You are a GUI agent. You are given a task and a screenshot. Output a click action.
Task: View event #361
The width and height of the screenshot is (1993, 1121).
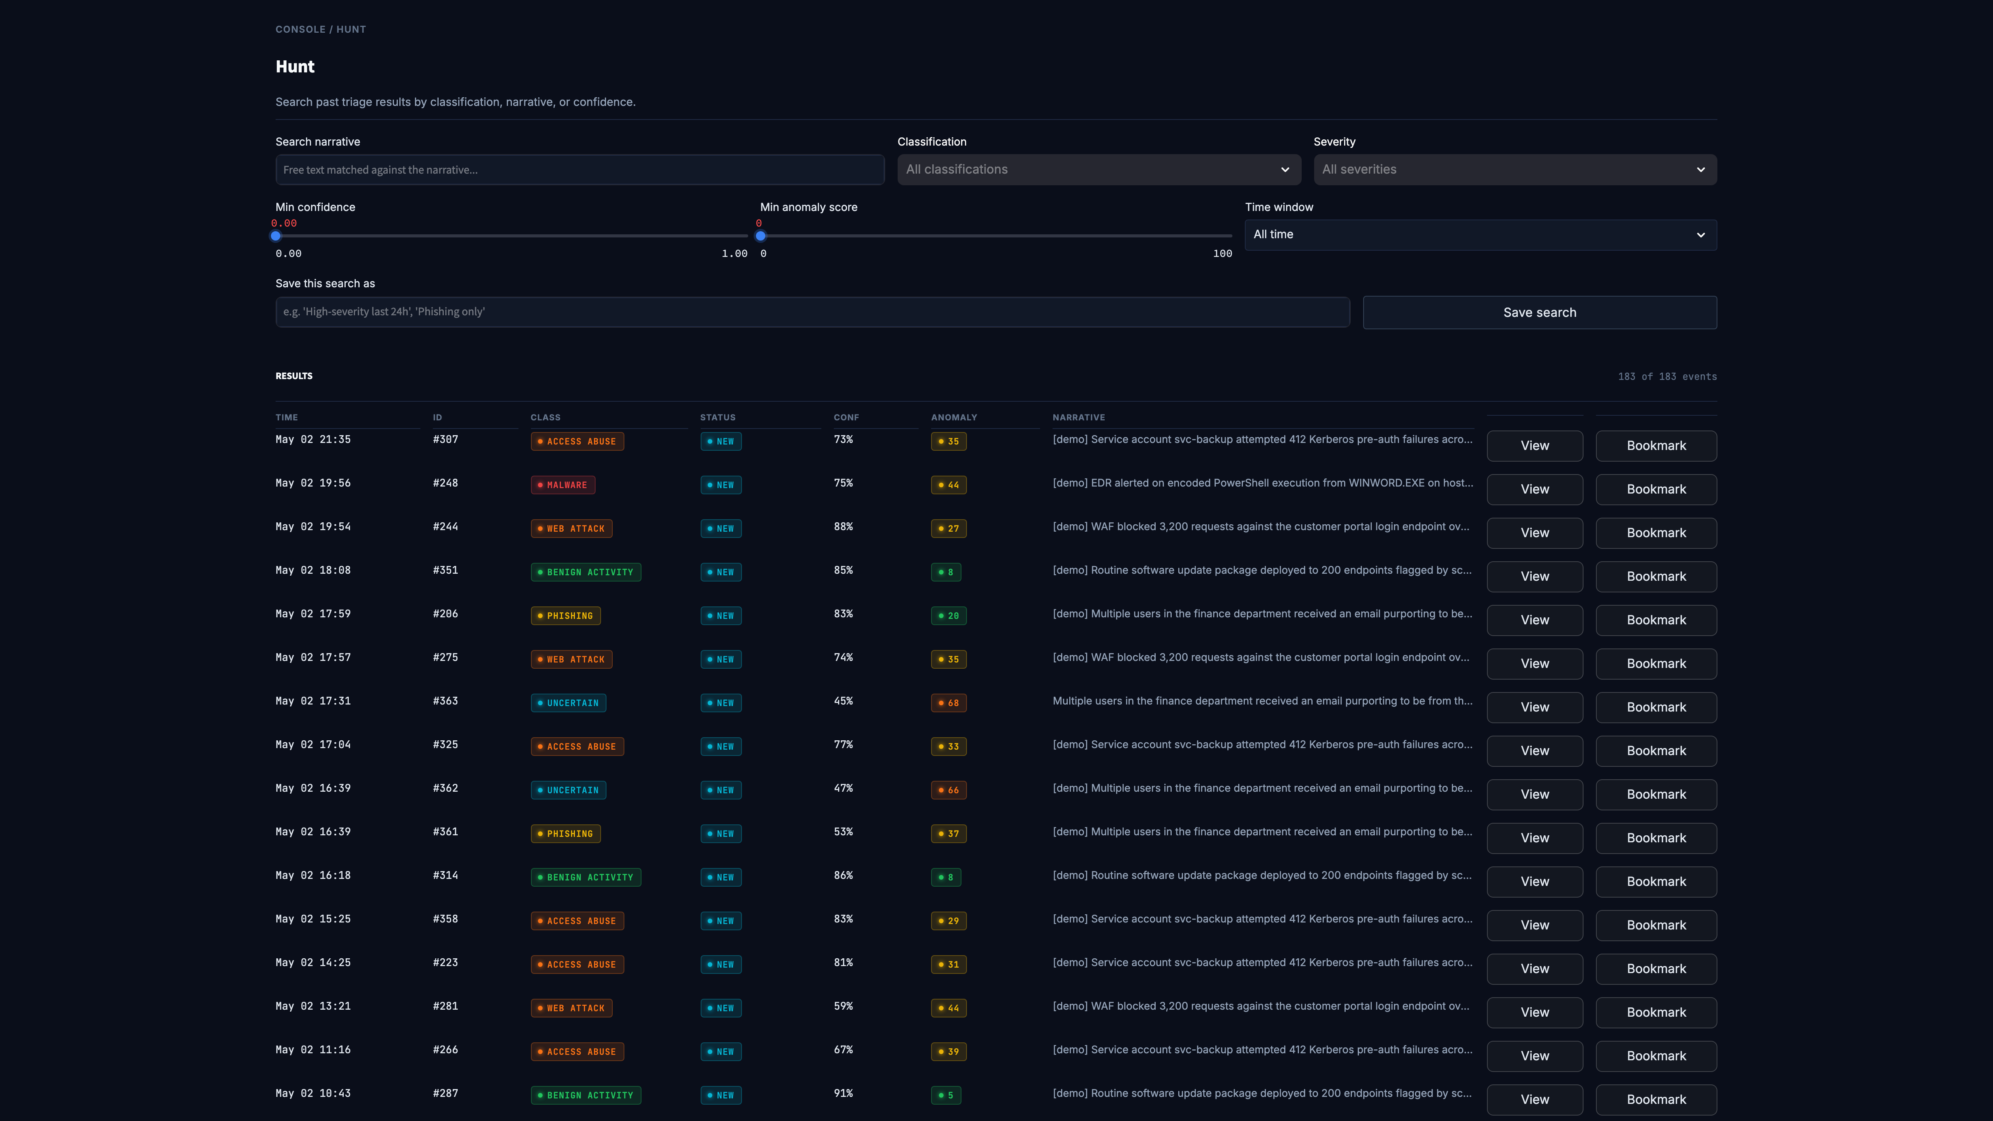[1535, 838]
